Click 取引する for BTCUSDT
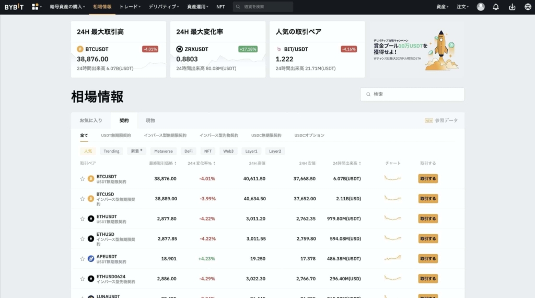535x298 pixels. (428, 178)
